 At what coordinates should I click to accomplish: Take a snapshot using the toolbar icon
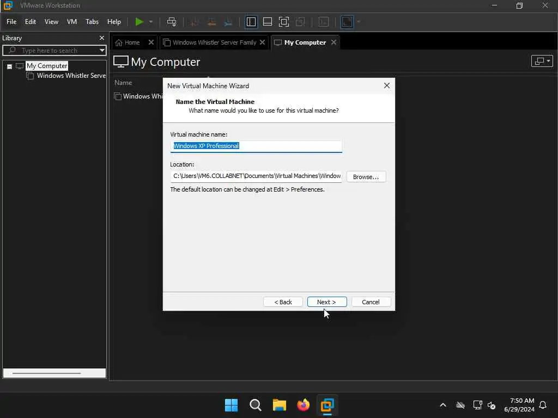pos(195,22)
